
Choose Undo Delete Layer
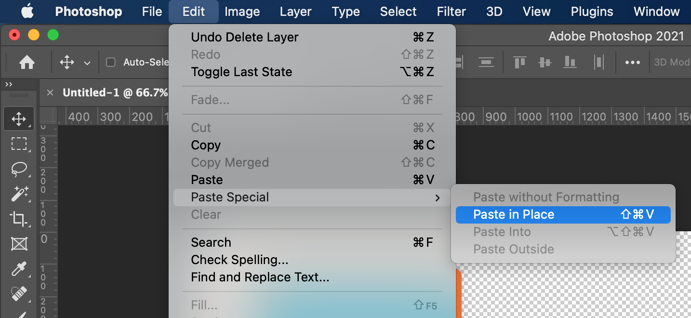point(312,37)
